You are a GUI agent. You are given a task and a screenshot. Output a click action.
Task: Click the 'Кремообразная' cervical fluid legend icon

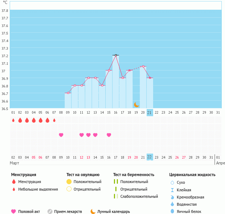(x=172, y=197)
